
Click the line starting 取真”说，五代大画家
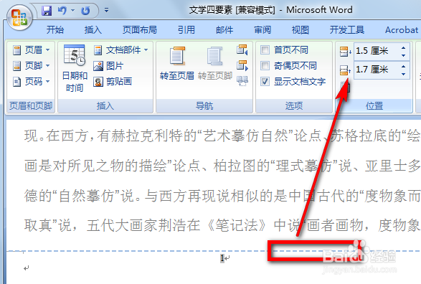point(222,225)
